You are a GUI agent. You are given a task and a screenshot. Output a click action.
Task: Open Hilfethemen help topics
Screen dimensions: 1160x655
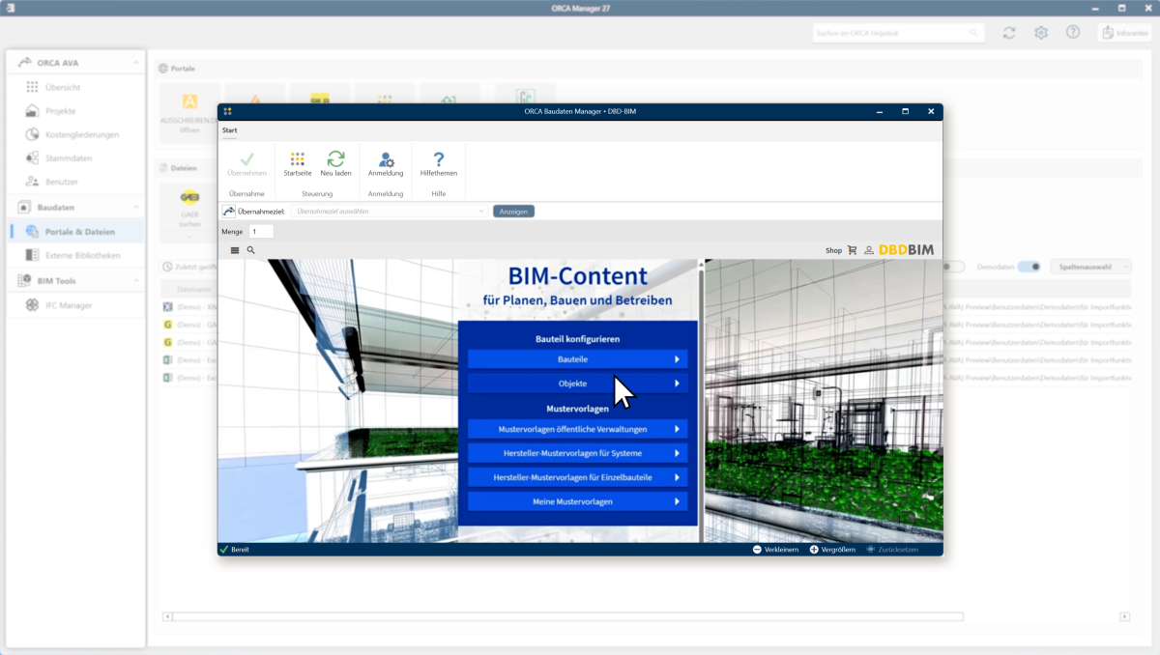(x=438, y=161)
